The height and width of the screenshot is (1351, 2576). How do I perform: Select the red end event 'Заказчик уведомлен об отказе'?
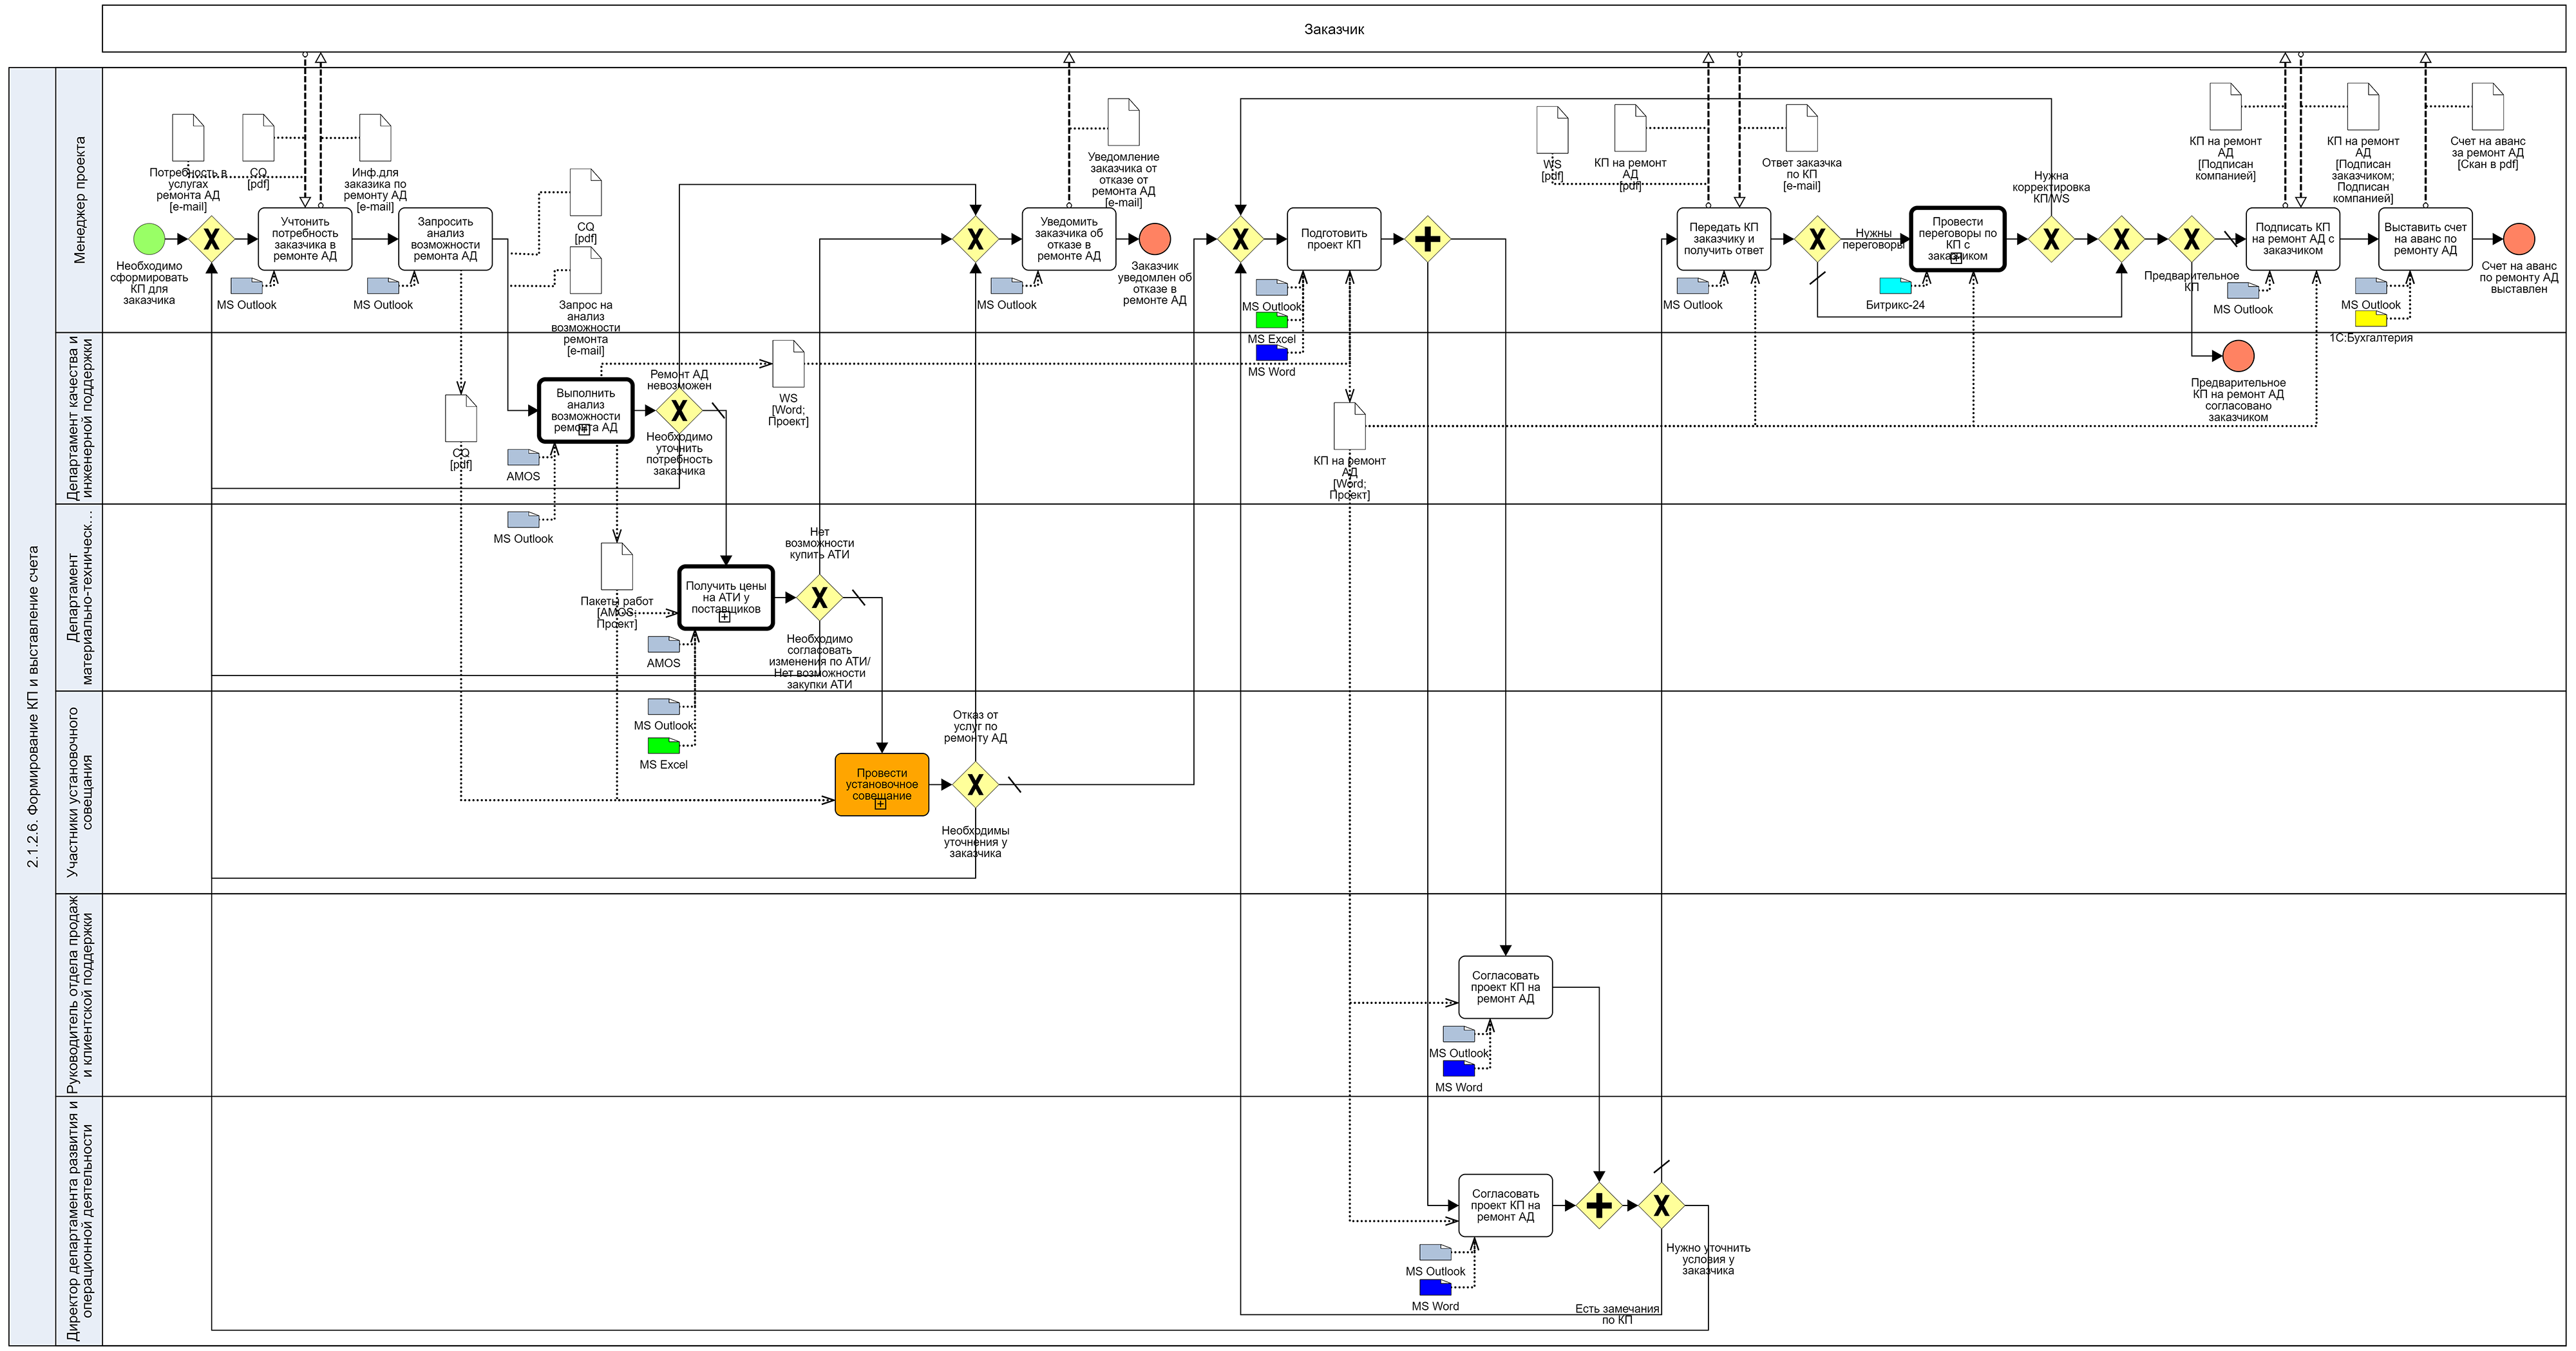click(x=1155, y=239)
